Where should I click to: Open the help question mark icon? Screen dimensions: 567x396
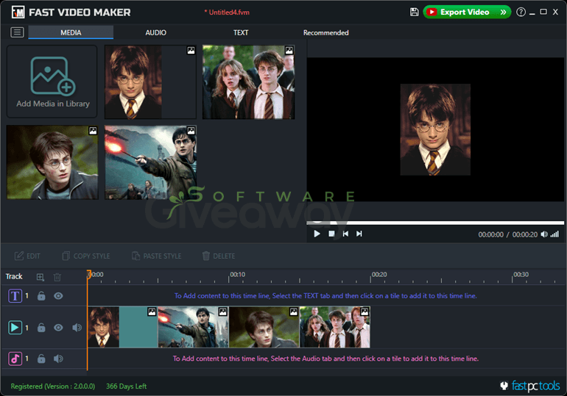(521, 12)
